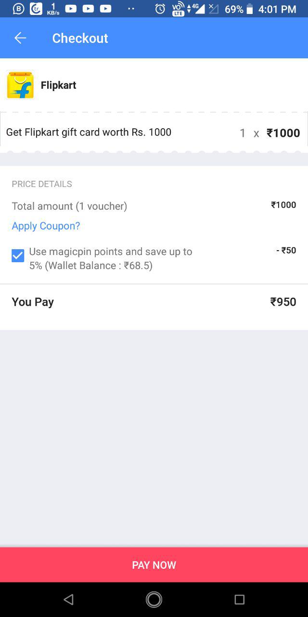This screenshot has height=617, width=308.
Task: Tap the Android home button
Action: [x=154, y=599]
